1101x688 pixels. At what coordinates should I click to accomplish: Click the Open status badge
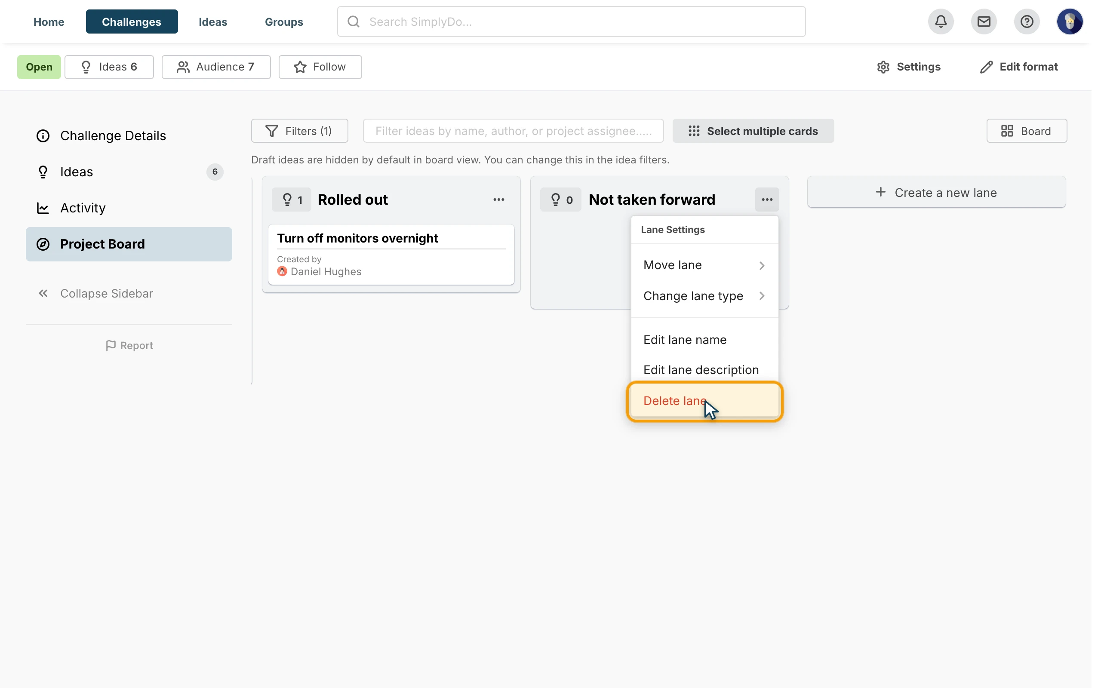[39, 67]
